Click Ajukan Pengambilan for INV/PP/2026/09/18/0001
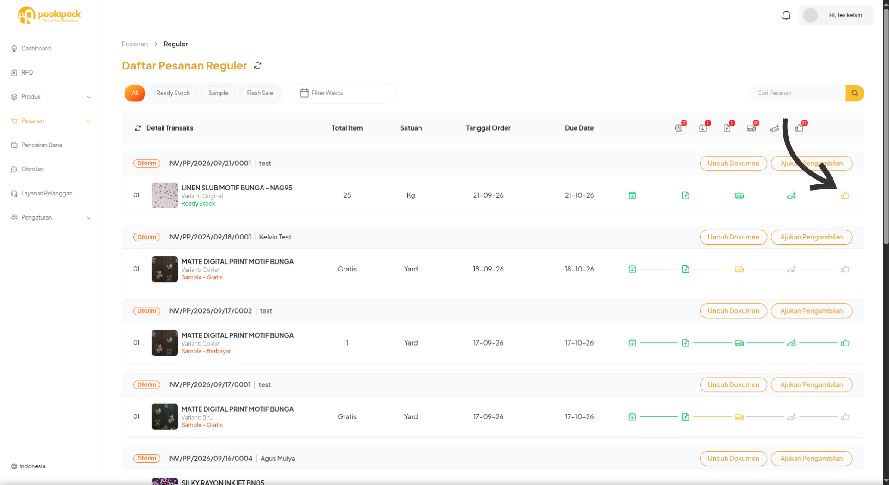The width and height of the screenshot is (889, 485). (x=811, y=237)
